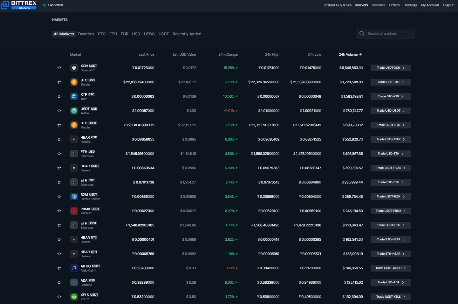Click Trade USDT-XCN button
Image resolution: width=458 pixels, height=304 pixels.
click(391, 68)
